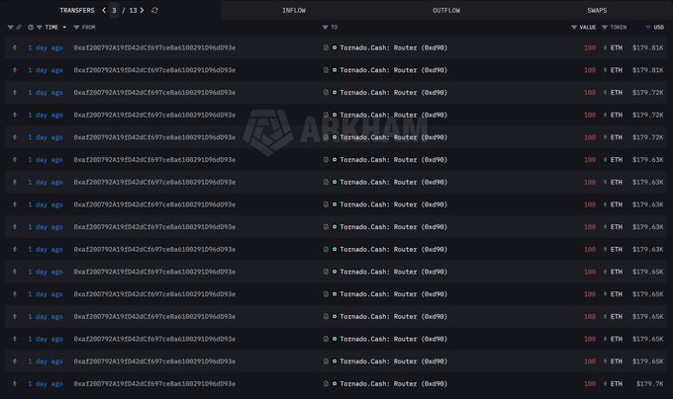
Task: Open Tornado.Cash Router in first $179.81K row
Action: (x=394, y=47)
